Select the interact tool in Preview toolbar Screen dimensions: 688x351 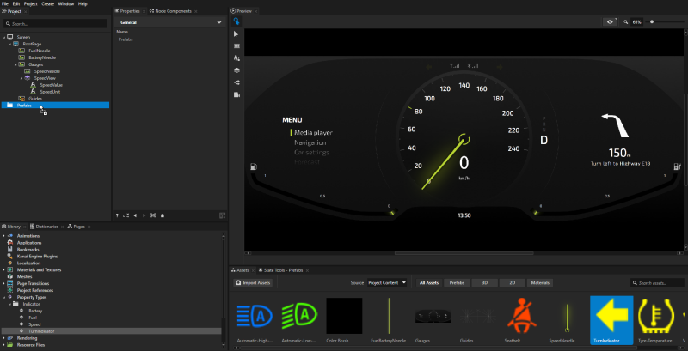pos(236,21)
